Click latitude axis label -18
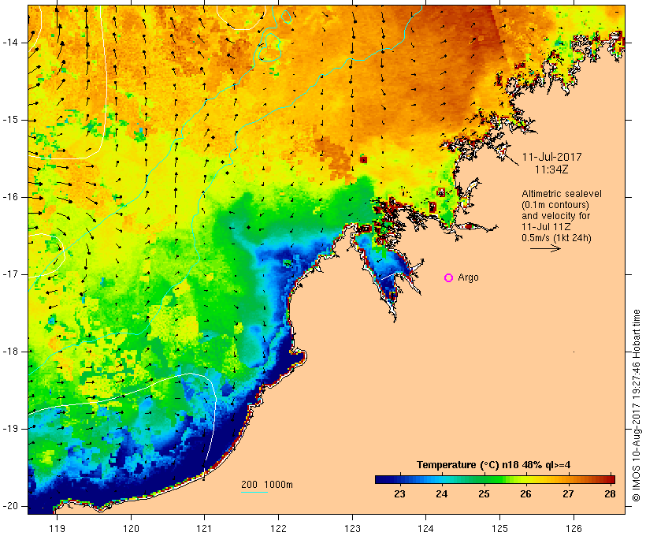Image resolution: width=646 pixels, height=536 pixels. point(9,352)
